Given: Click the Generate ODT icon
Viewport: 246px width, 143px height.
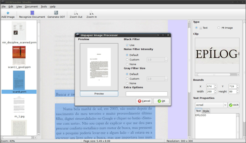Looking at the screenshot, I should coord(56,13).
